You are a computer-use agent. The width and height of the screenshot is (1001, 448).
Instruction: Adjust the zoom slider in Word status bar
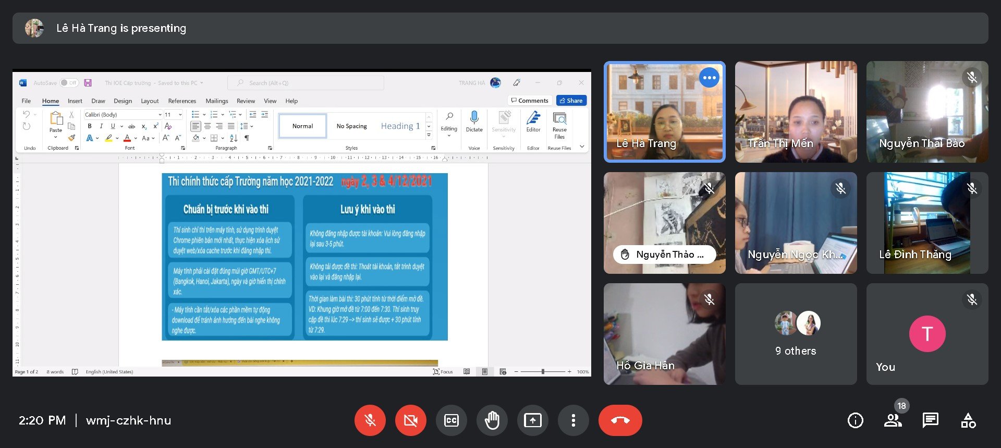click(x=543, y=372)
